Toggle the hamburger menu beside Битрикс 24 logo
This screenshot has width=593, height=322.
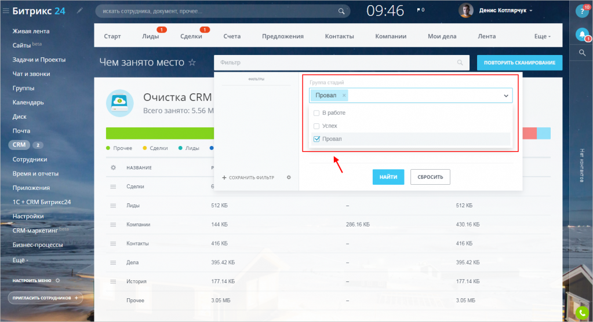pos(6,11)
